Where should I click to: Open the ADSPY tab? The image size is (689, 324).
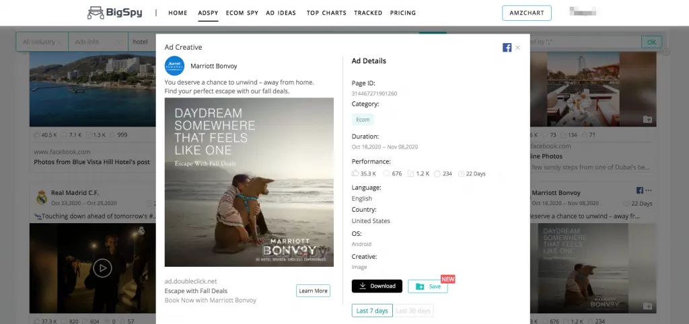208,13
